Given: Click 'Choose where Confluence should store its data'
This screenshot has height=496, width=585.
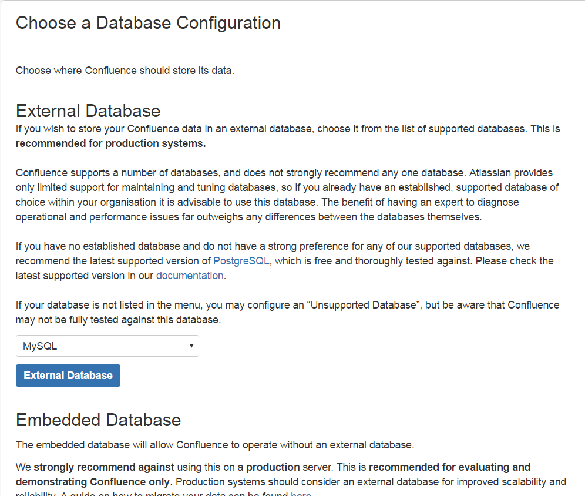Looking at the screenshot, I should pyautogui.click(x=125, y=71).
